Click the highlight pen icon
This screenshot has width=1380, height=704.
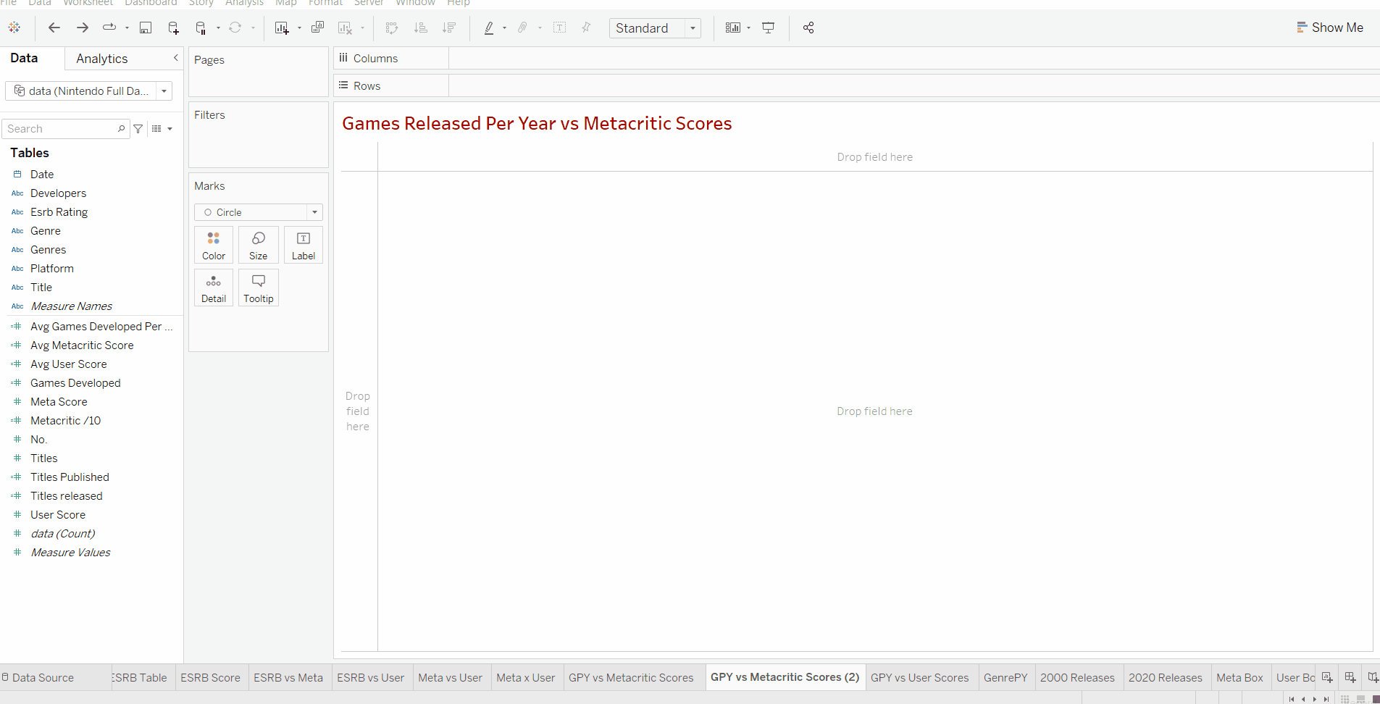coord(489,28)
